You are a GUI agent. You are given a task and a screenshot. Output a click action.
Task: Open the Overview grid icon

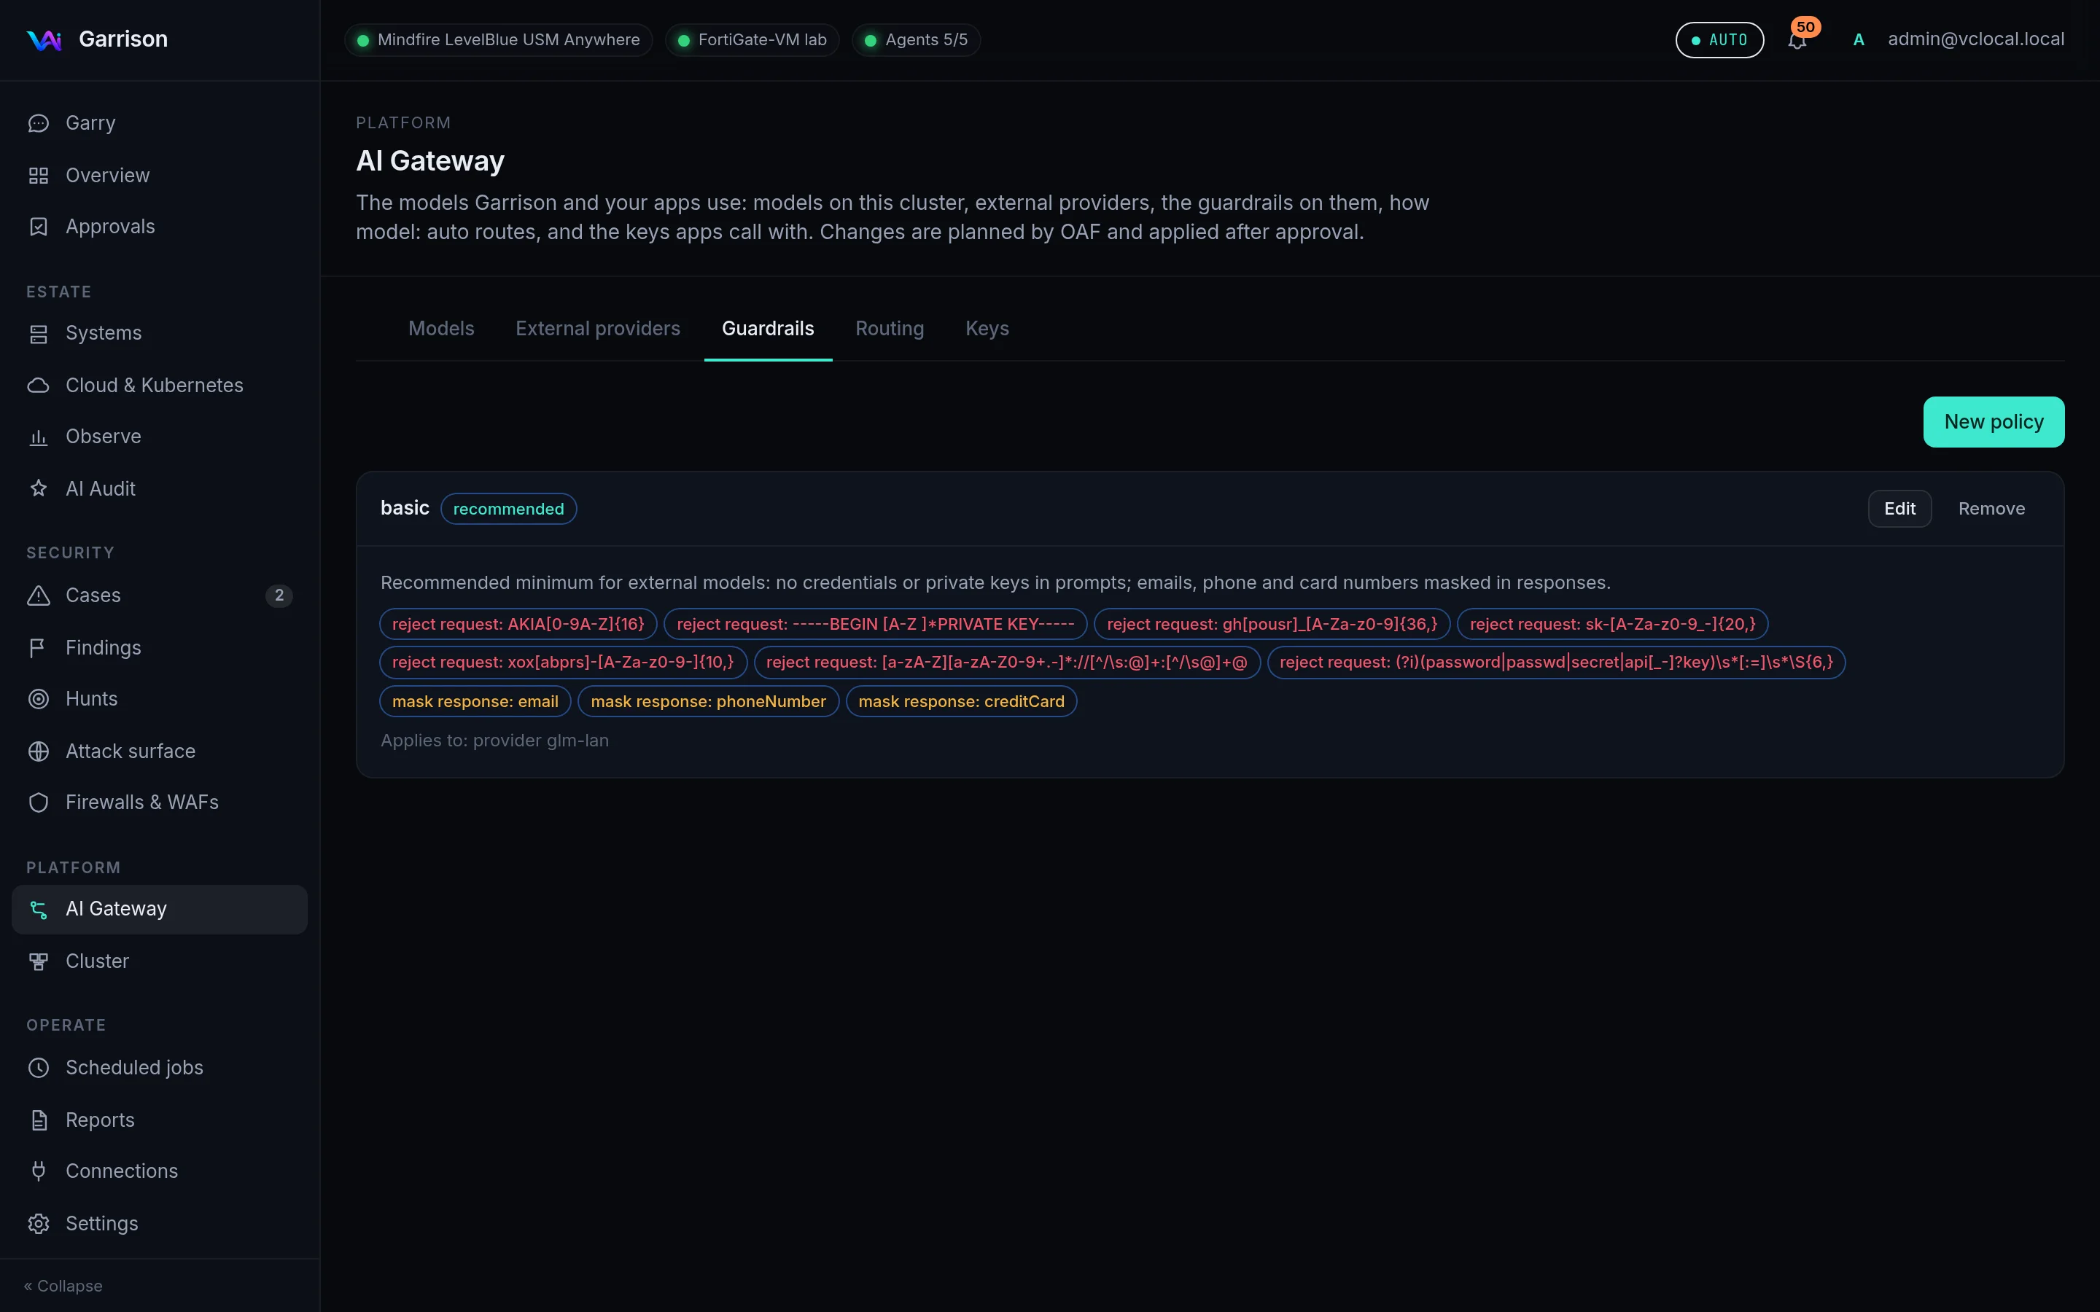(x=38, y=175)
